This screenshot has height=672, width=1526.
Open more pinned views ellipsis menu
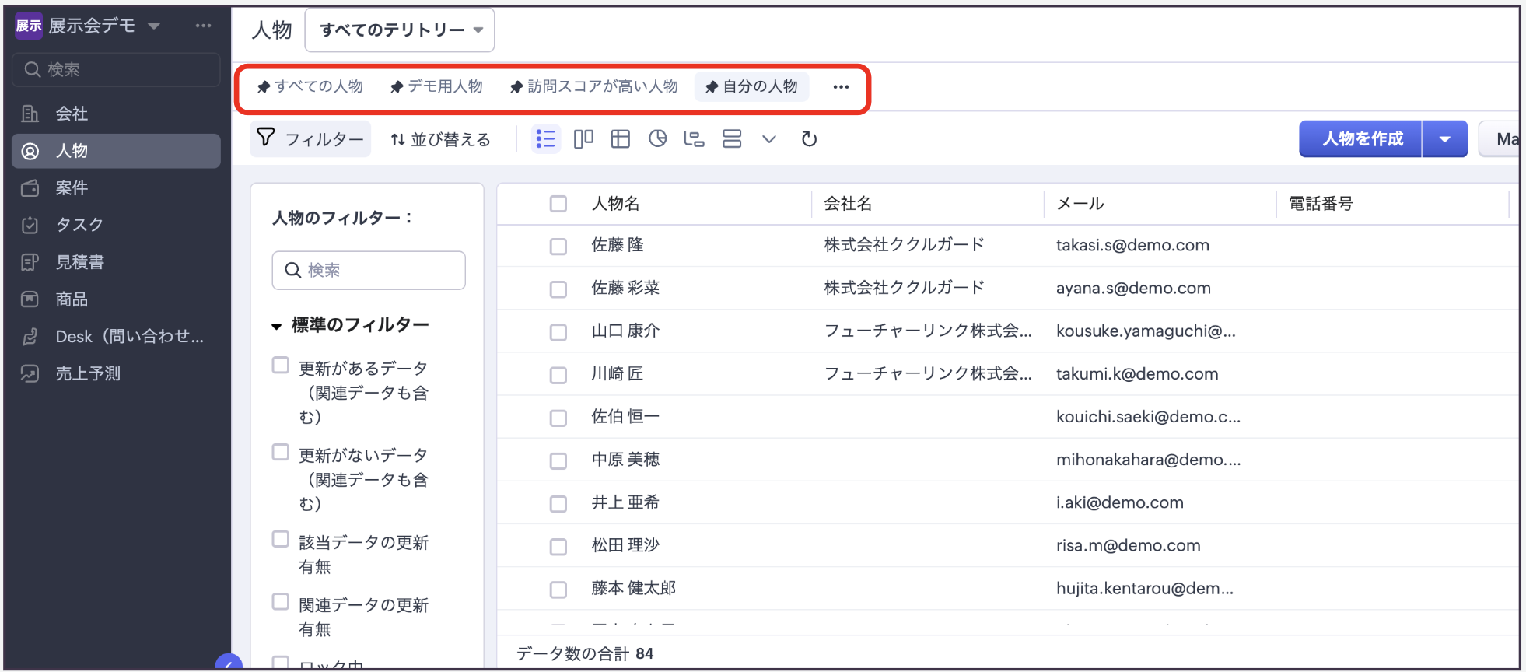841,87
